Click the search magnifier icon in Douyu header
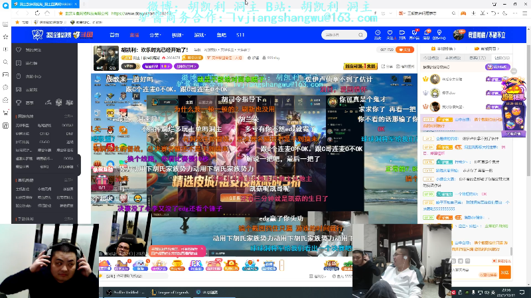This screenshot has width=531, height=298. coord(360,35)
